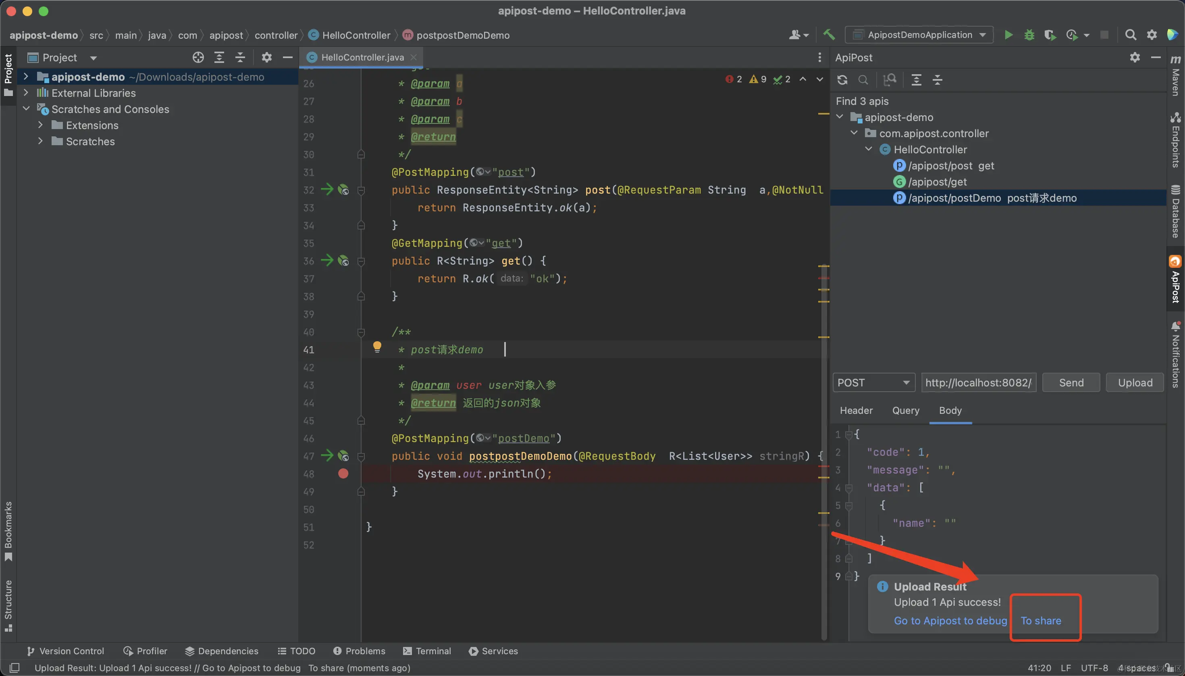1185x676 pixels.
Task: Run ApipostDemoApplication with green play icon
Action: pos(1008,35)
